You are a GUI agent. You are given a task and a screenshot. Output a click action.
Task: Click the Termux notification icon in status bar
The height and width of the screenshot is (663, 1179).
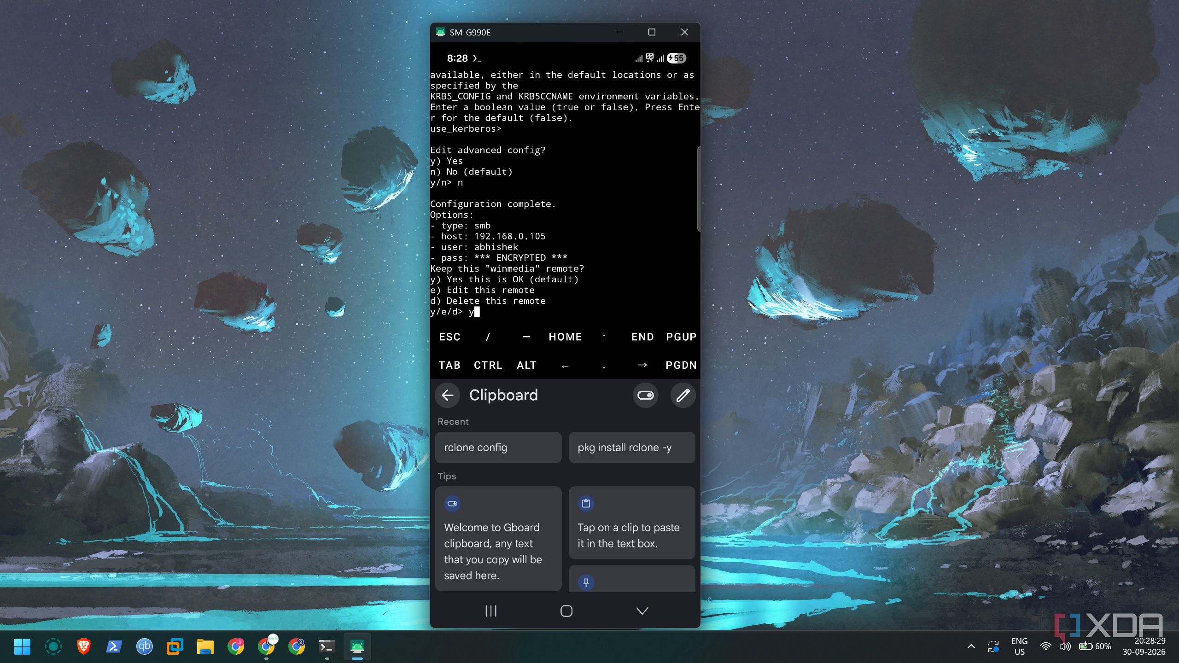coord(477,58)
